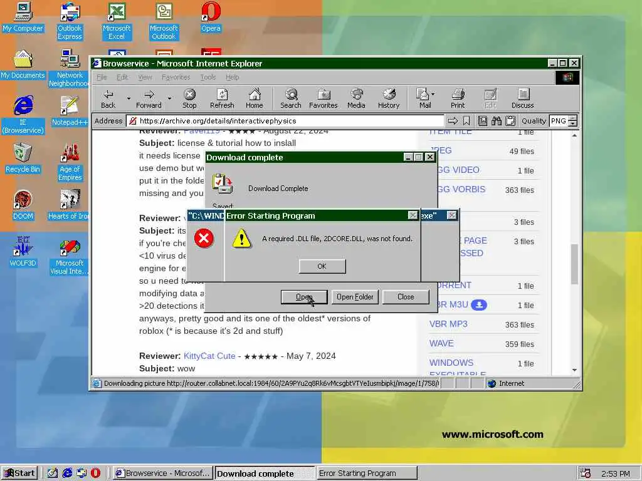Viewport: 642px width, 481px height.
Task: Click the vertical scrollbar down arrow
Action: click(574, 370)
